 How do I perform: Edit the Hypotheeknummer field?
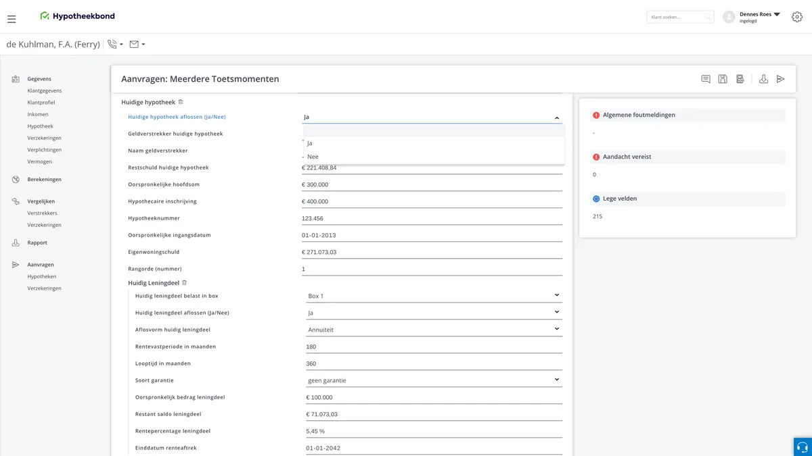pos(432,218)
